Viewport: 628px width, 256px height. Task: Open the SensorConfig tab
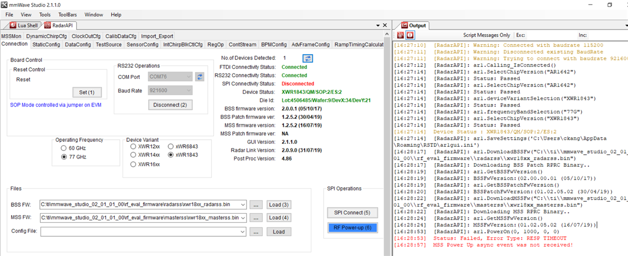pos(142,44)
